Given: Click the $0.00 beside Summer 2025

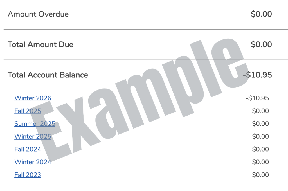Looking at the screenshot, I should point(260,124).
